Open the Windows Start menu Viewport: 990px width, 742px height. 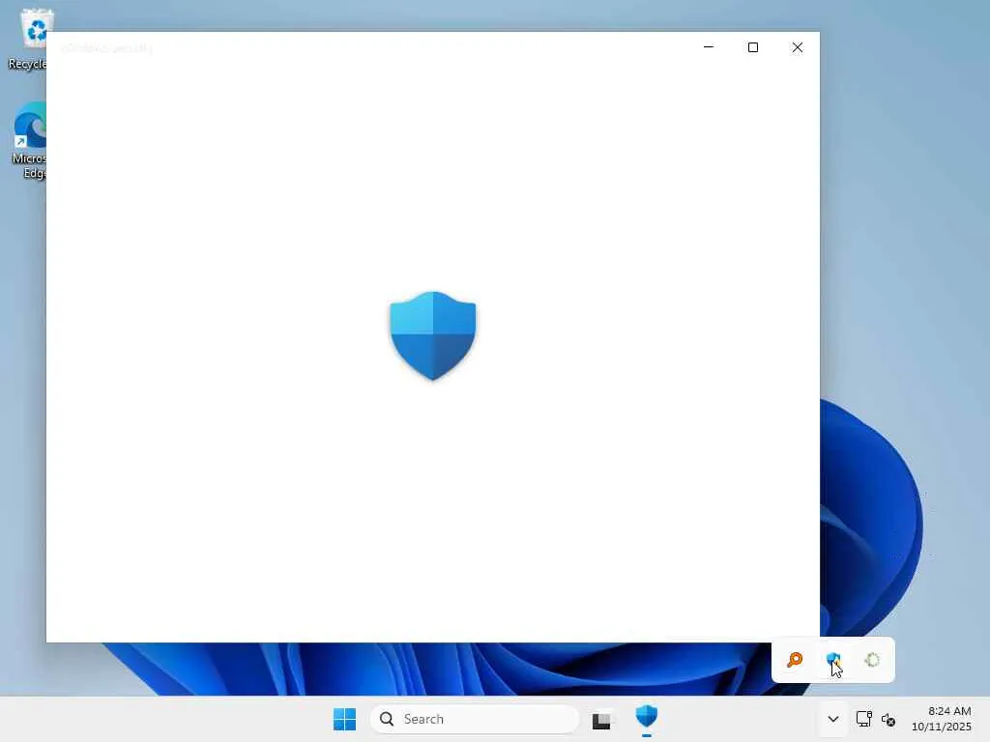(345, 719)
